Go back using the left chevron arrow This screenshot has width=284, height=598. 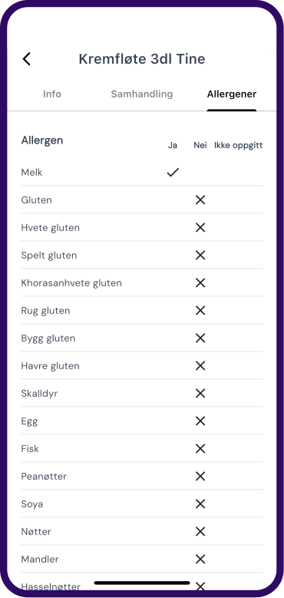point(26,59)
